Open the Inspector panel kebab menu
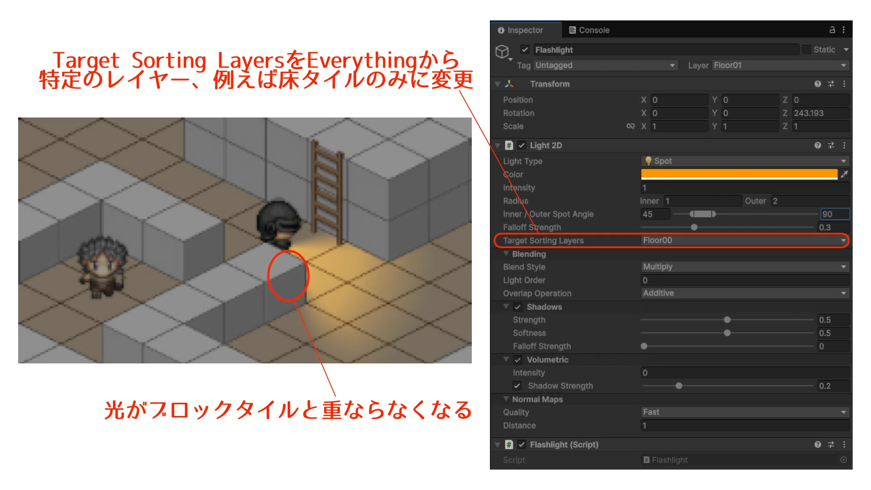Viewport: 871px width, 490px height. (x=844, y=30)
